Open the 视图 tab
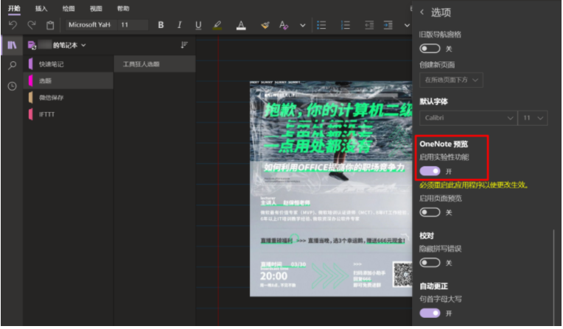 (x=96, y=8)
